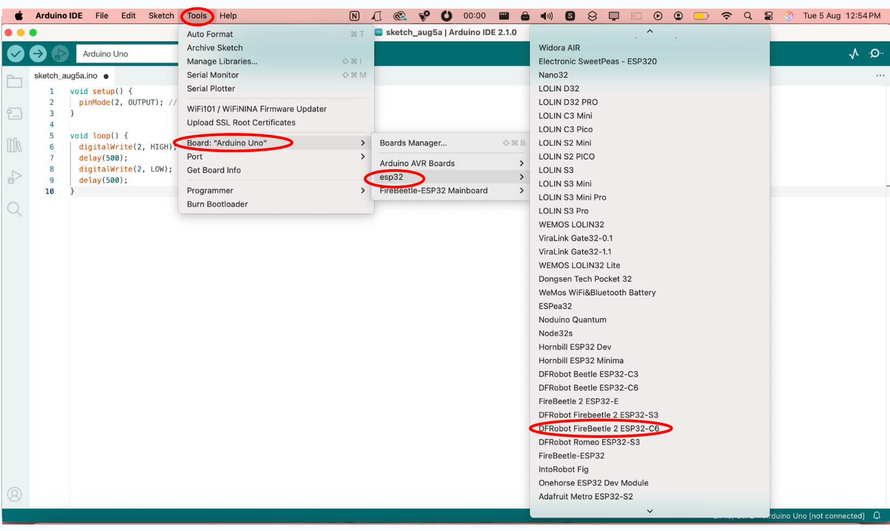Select Burn Bootloader
890x531 pixels.
click(276, 204)
